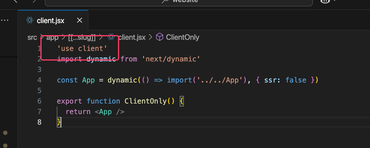Click the 'function' keyword on line 6
Image resolution: width=370 pixels, height=148 pixels.
click(103, 101)
